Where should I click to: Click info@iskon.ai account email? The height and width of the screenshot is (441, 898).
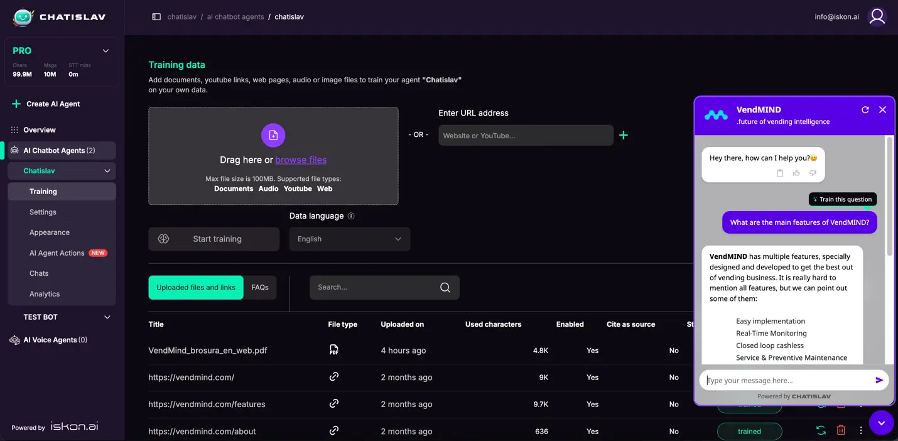point(836,17)
